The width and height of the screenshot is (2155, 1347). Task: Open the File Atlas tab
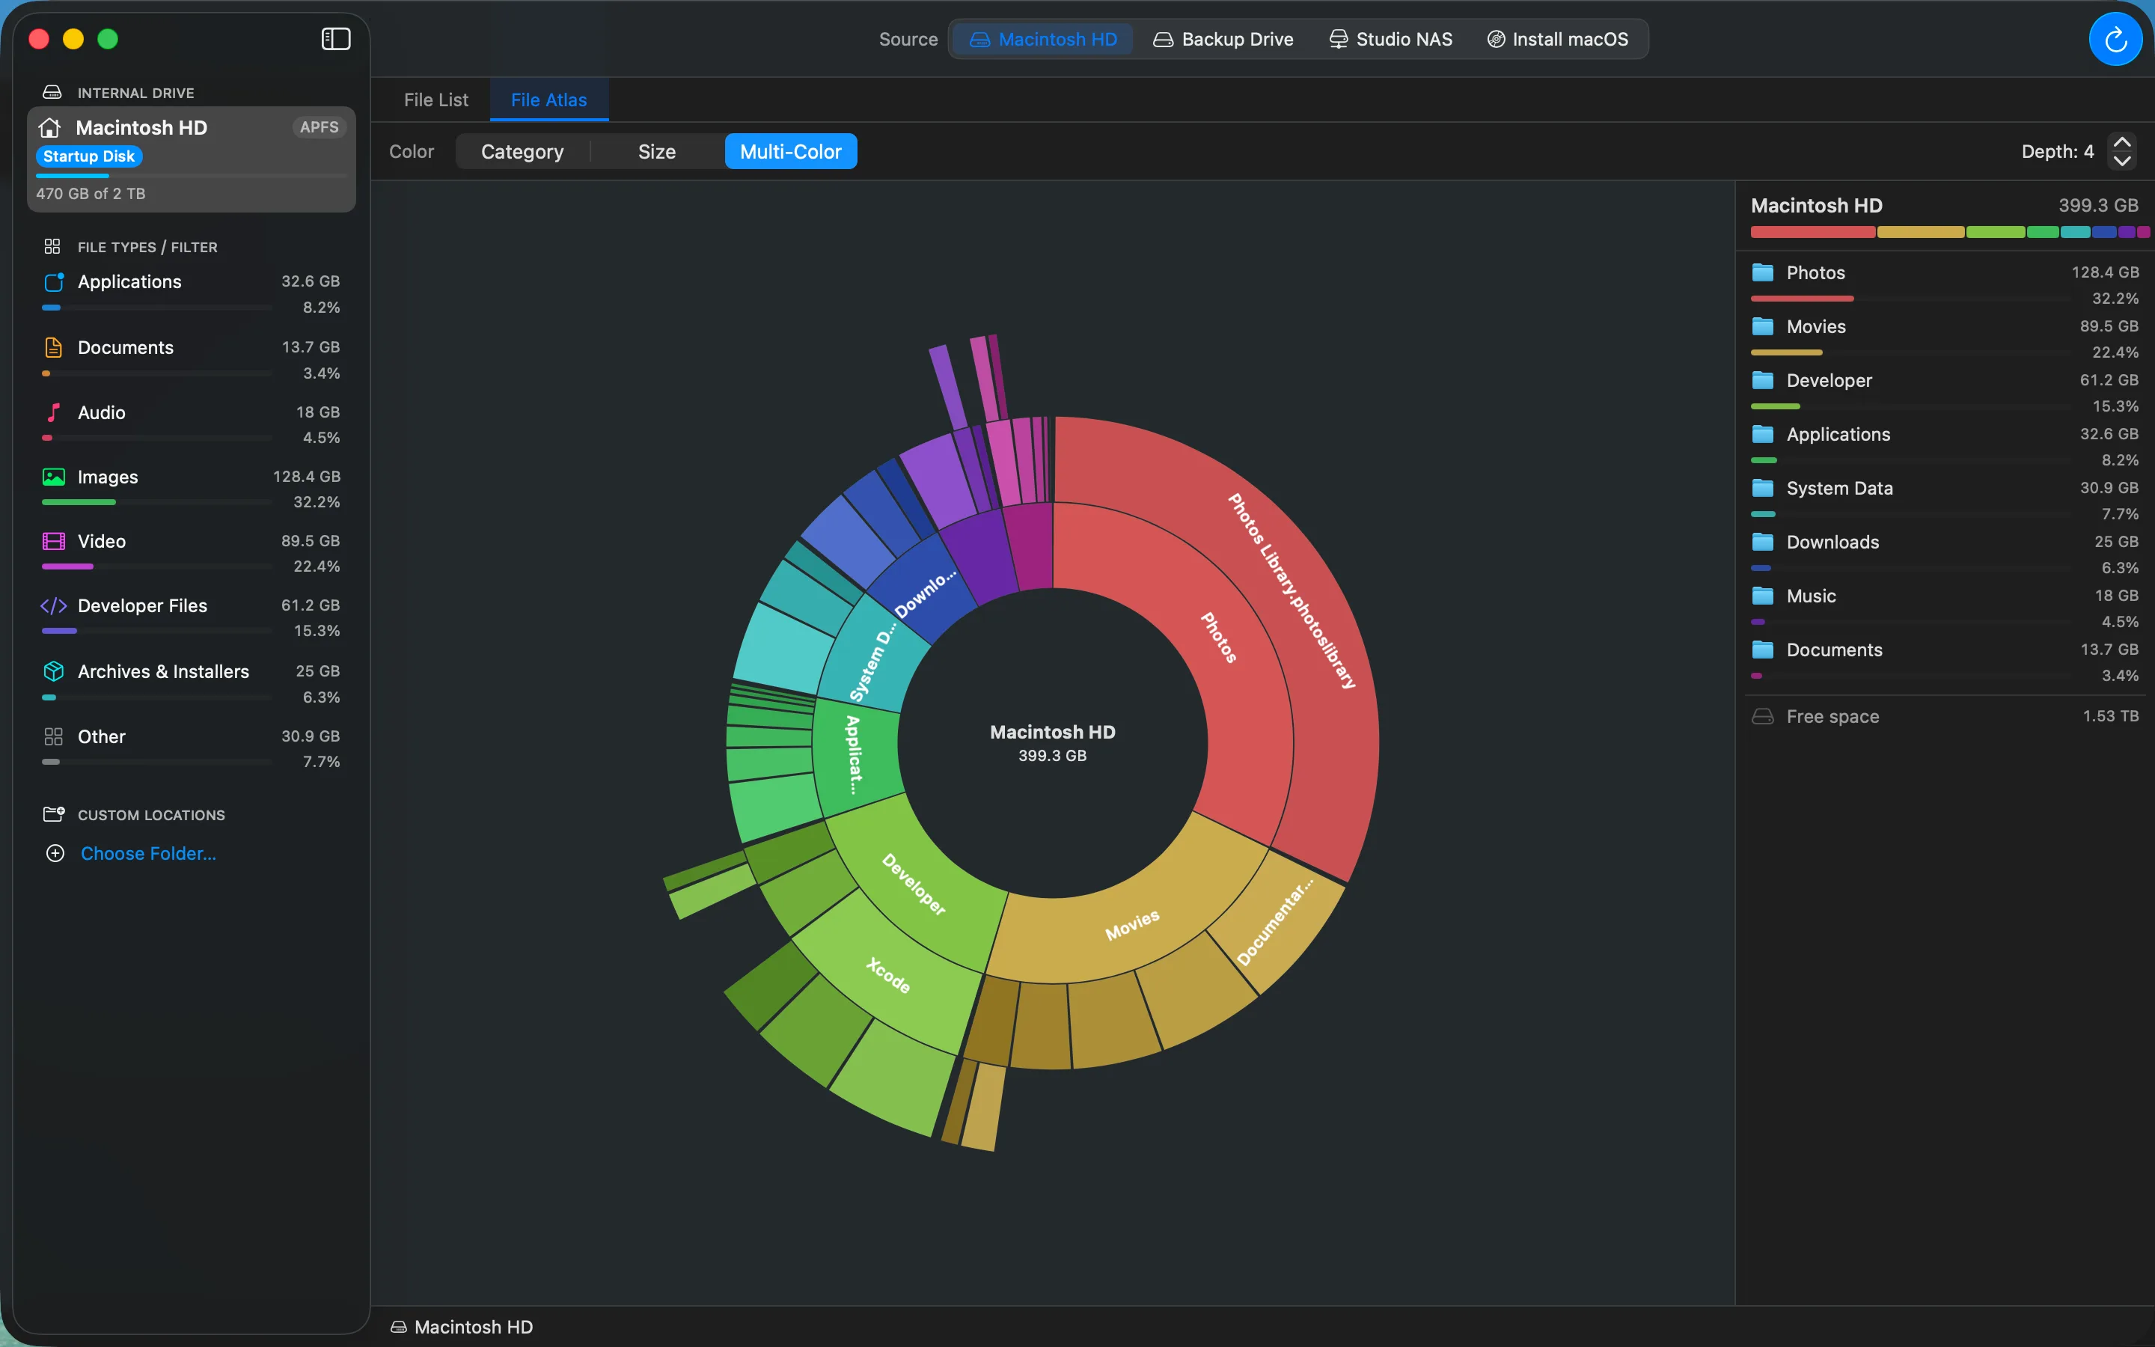(x=548, y=100)
